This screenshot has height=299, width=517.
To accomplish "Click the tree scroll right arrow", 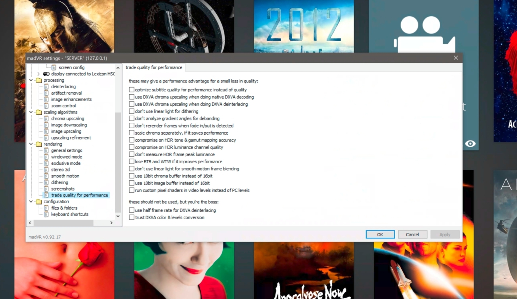I will (111, 223).
